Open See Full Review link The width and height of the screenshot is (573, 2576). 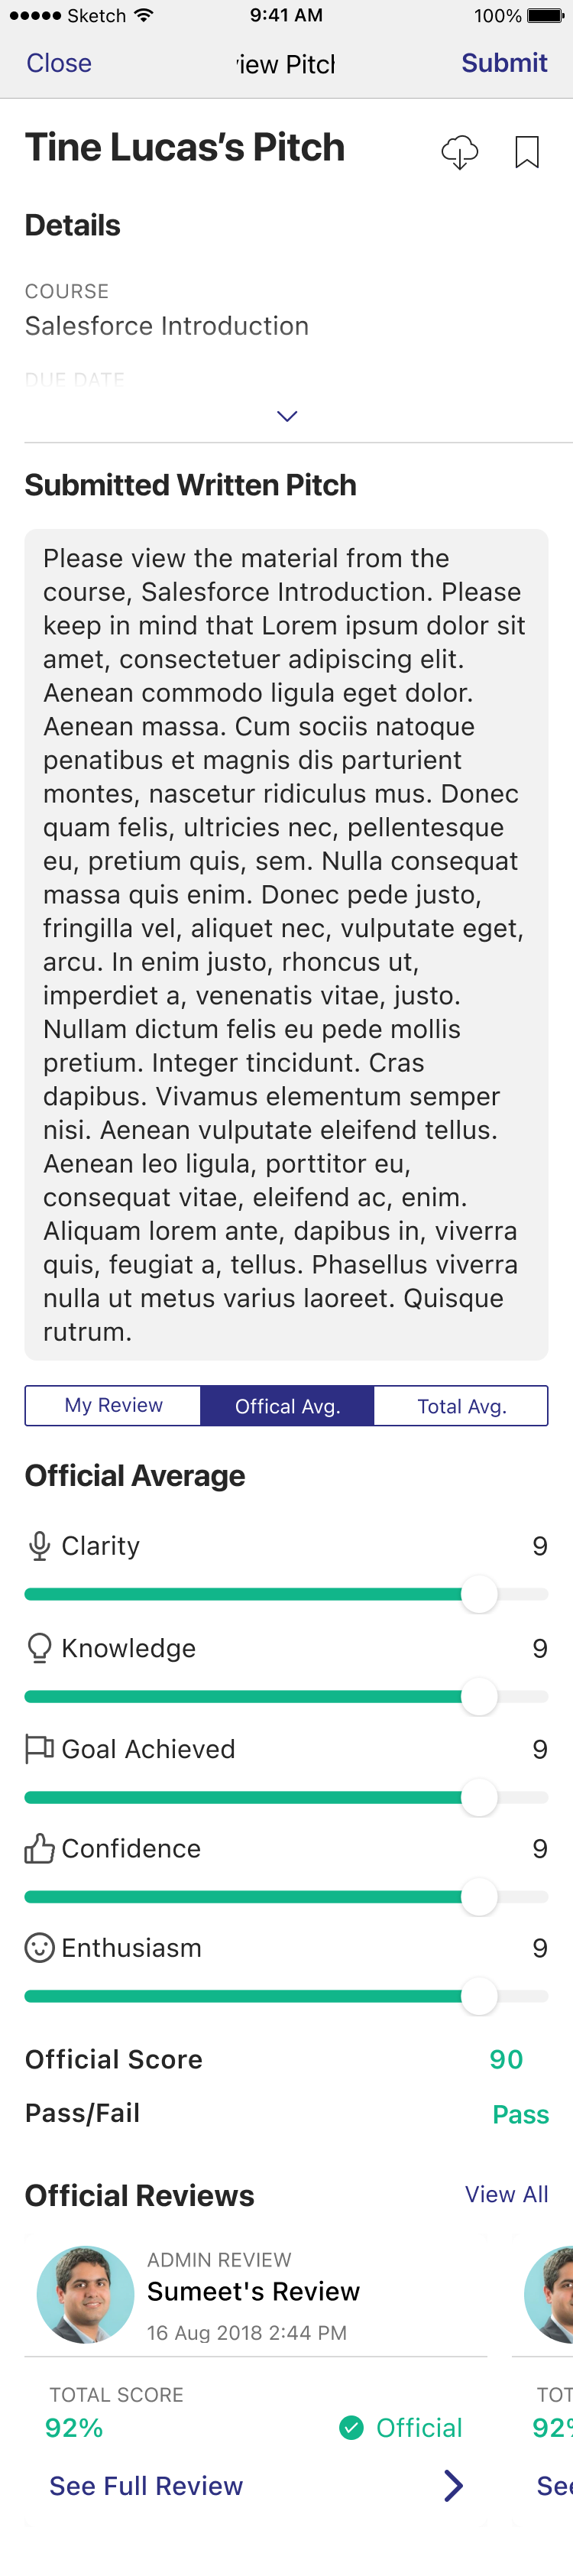(146, 2485)
